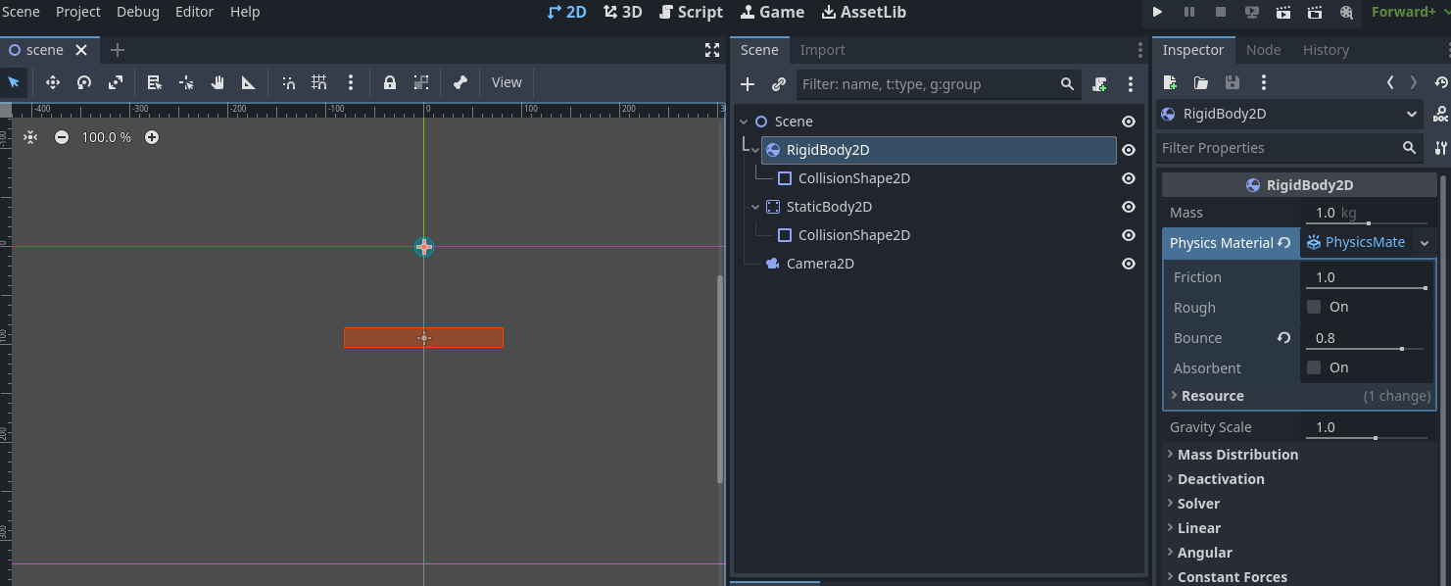The image size is (1451, 586).
Task: Enable the Rough checkbox
Action: pyautogui.click(x=1314, y=307)
